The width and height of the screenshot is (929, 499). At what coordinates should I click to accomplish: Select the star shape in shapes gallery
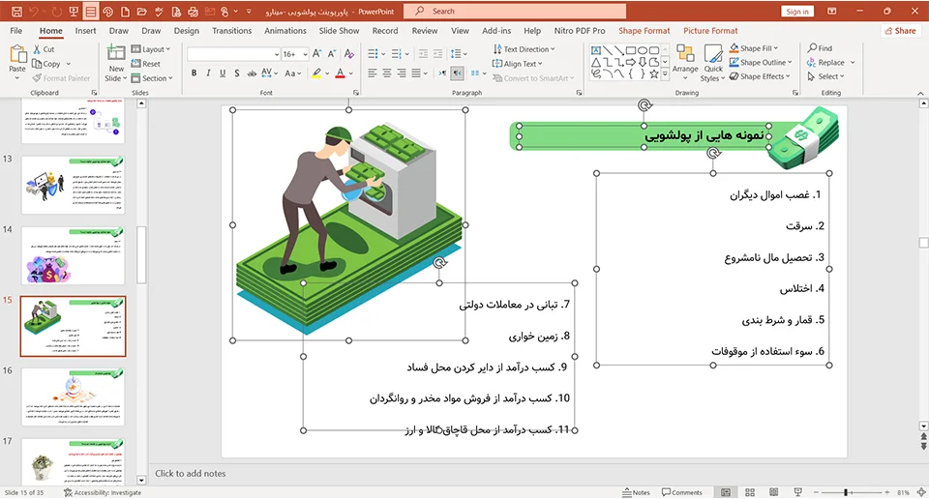654,74
